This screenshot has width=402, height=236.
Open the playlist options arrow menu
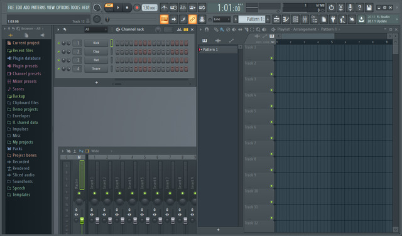tap(201, 29)
